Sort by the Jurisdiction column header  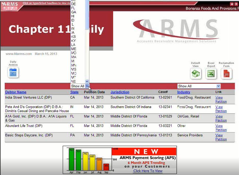[x=120, y=92]
